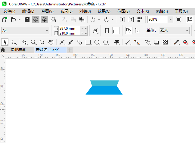Open the 查看(V) menu

click(47, 11)
